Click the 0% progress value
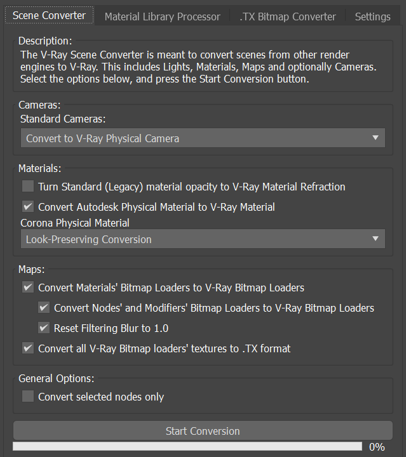This screenshot has height=457, width=406. (377, 447)
